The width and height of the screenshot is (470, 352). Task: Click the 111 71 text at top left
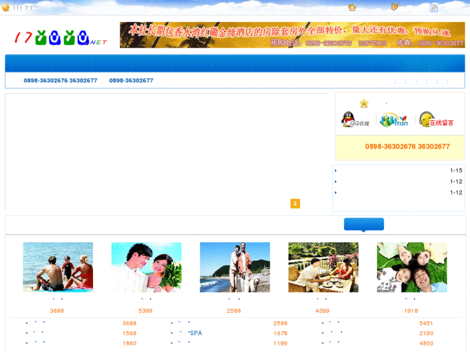(x=23, y=8)
